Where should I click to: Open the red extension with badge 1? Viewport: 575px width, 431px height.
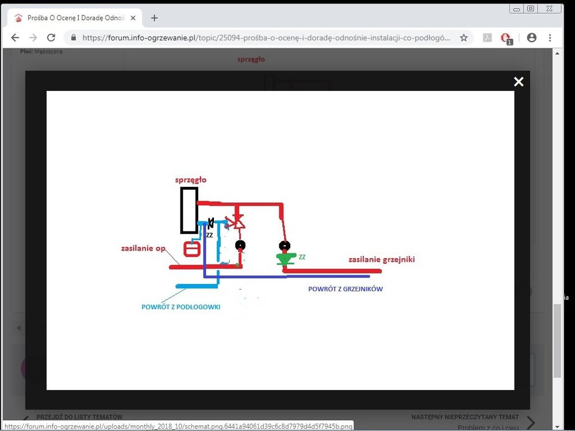tap(506, 38)
